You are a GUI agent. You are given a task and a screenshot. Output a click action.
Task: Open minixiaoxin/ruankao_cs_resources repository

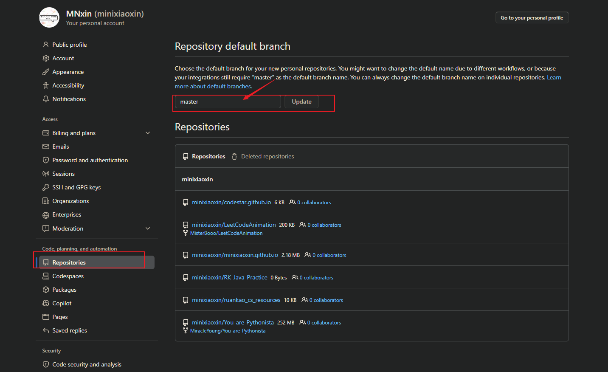(236, 300)
